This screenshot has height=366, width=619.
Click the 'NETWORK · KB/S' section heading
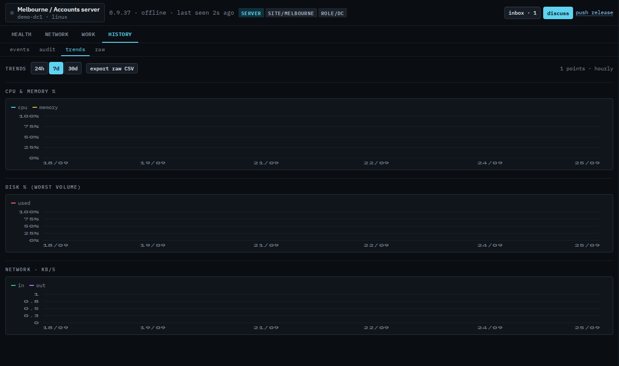[30, 269]
